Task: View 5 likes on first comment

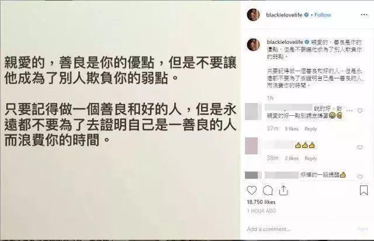Action: [x=292, y=129]
